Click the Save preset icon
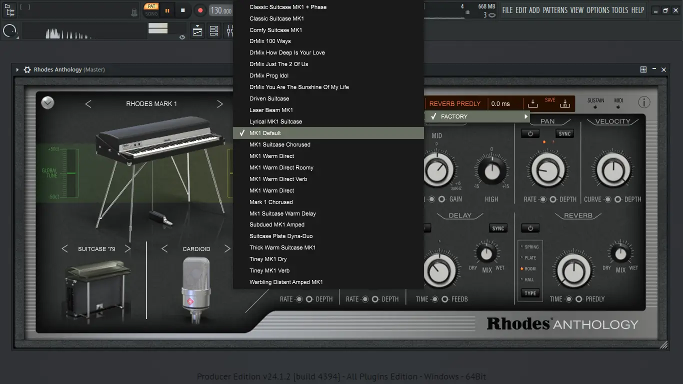The image size is (683, 384). [533, 103]
